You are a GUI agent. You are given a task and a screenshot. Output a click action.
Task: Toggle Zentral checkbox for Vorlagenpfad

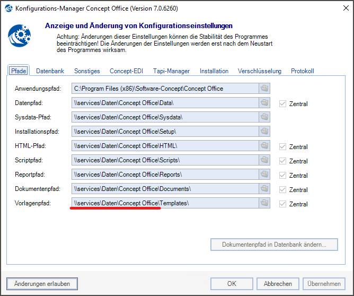[x=282, y=204]
